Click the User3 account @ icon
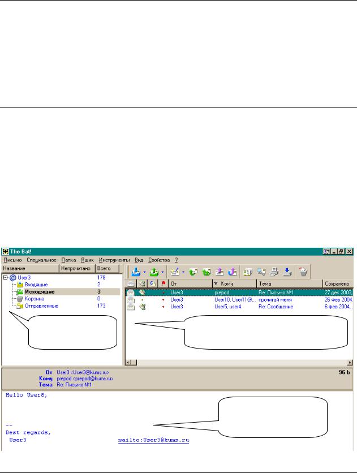This screenshot has height=473, width=357. (x=12, y=278)
